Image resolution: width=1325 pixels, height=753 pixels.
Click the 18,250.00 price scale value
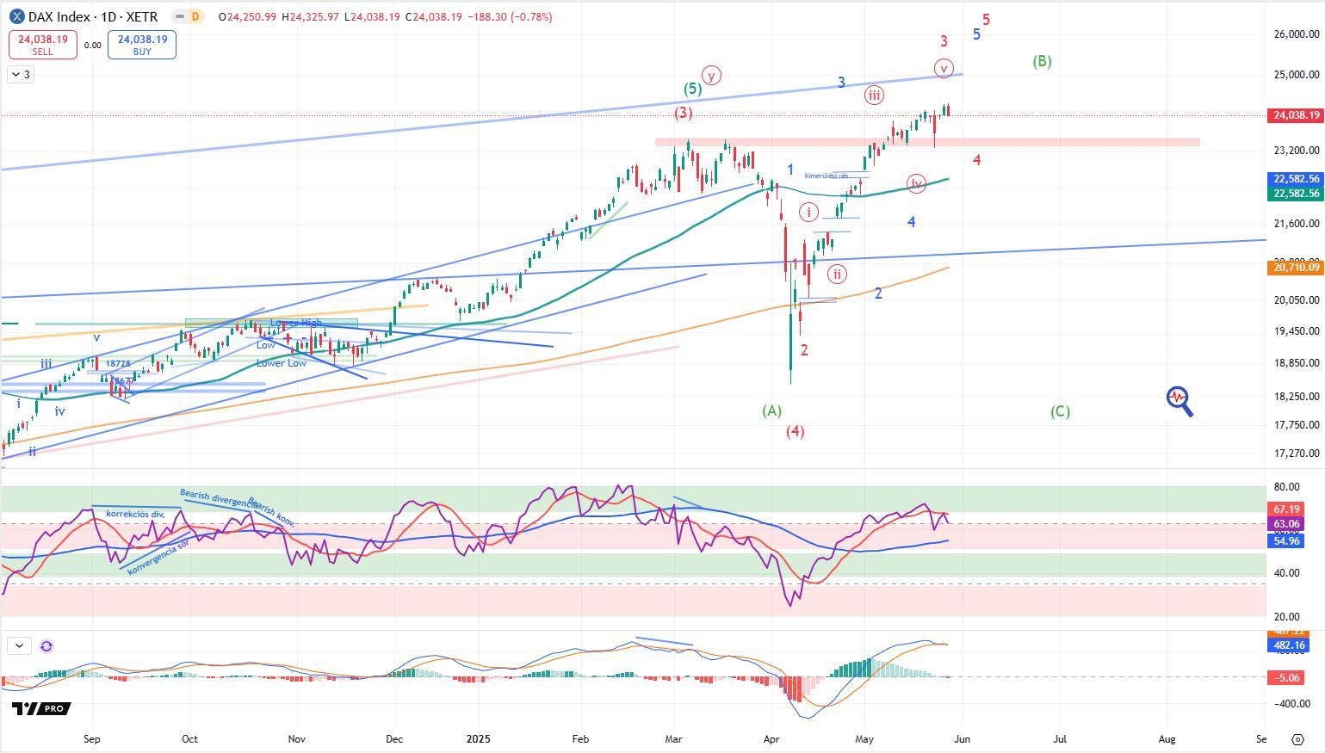coord(1297,397)
